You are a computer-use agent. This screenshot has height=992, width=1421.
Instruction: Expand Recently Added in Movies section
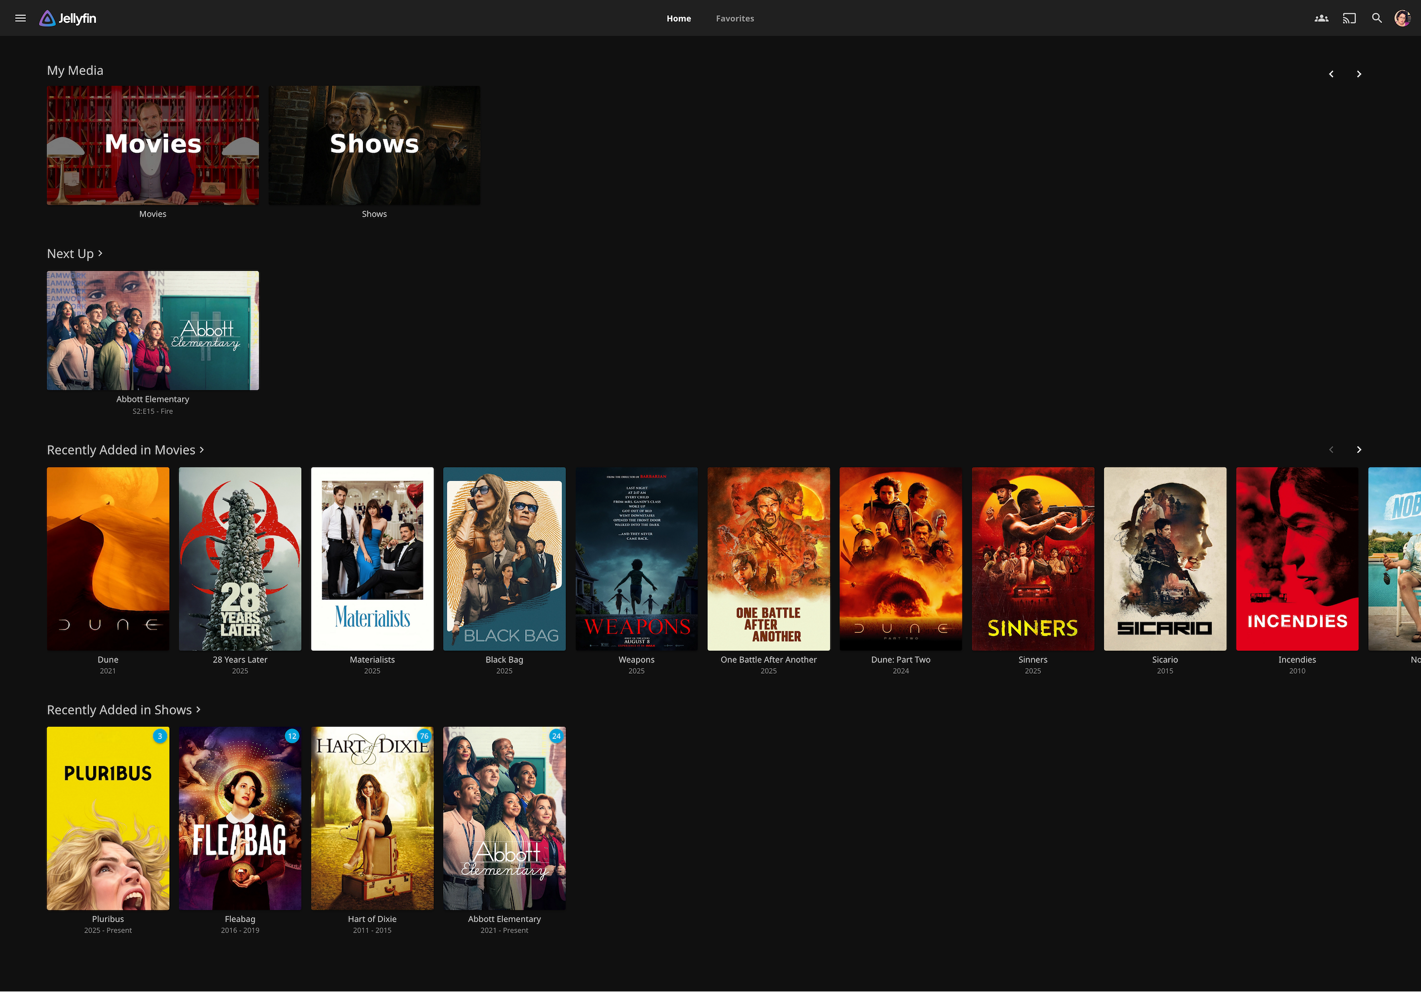tap(125, 450)
